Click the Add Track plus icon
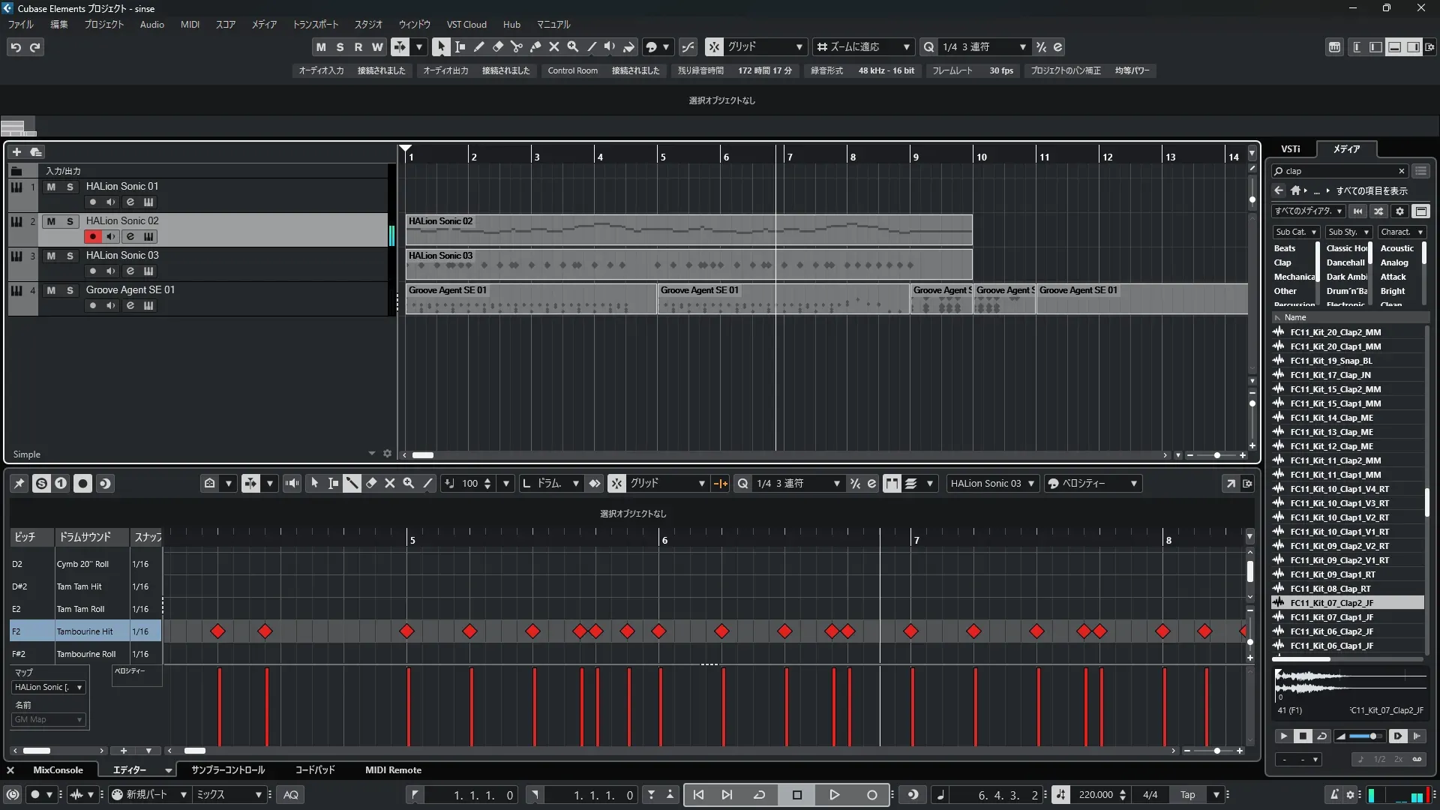This screenshot has height=810, width=1440. [16, 151]
